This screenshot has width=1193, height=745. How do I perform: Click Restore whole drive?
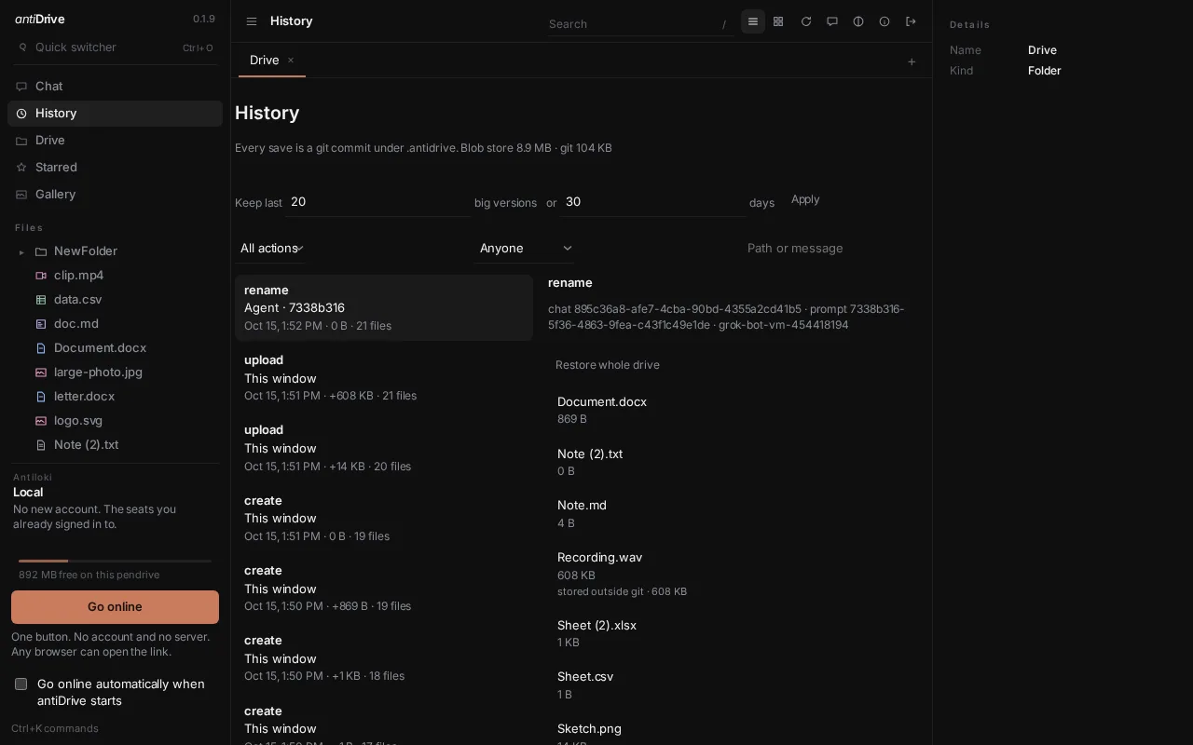pos(608,365)
